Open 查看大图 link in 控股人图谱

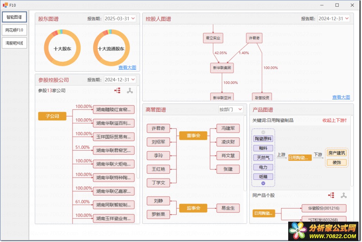pos(341,97)
